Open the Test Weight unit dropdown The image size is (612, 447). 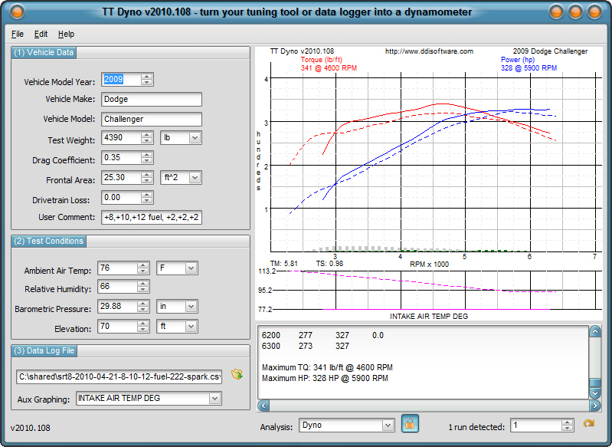click(195, 137)
